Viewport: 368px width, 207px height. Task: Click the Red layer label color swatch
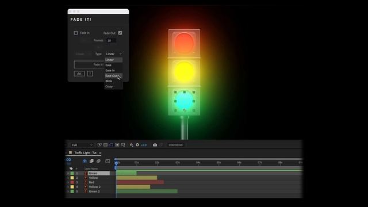[x=72, y=182]
